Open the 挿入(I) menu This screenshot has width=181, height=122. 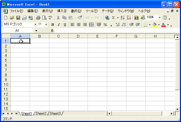[62, 11]
